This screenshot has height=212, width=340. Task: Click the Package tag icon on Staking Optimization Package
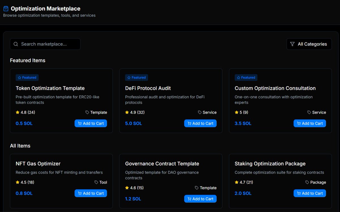tap(307, 183)
